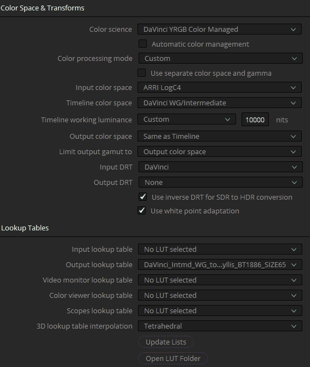Open the Color processing mode dropdown
Image resolution: width=310 pixels, height=367 pixels.
(x=220, y=58)
